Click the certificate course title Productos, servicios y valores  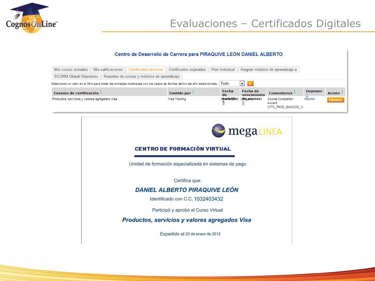(187, 220)
